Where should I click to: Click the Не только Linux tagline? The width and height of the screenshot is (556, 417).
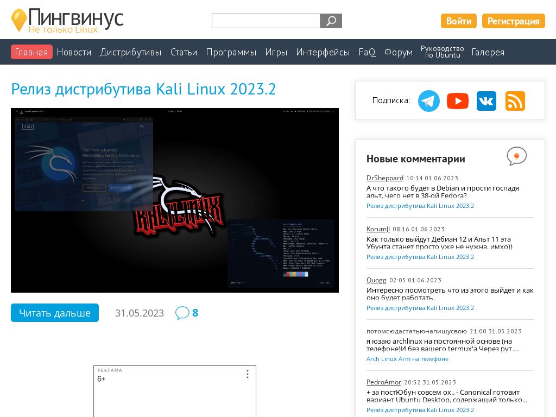[63, 30]
